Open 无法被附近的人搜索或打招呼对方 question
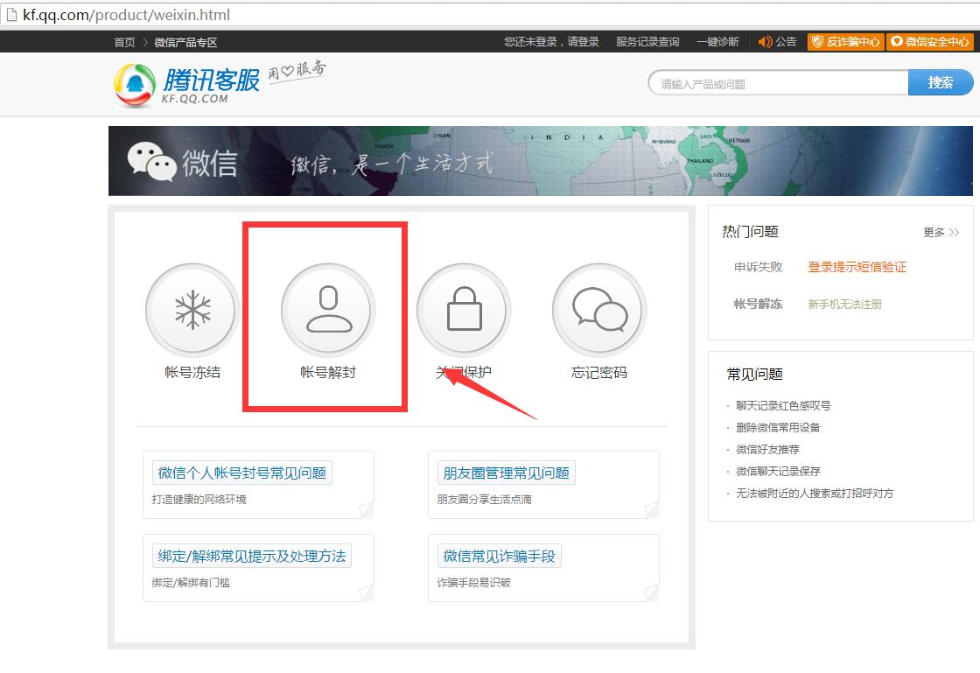Image resolution: width=980 pixels, height=673 pixels. click(815, 493)
